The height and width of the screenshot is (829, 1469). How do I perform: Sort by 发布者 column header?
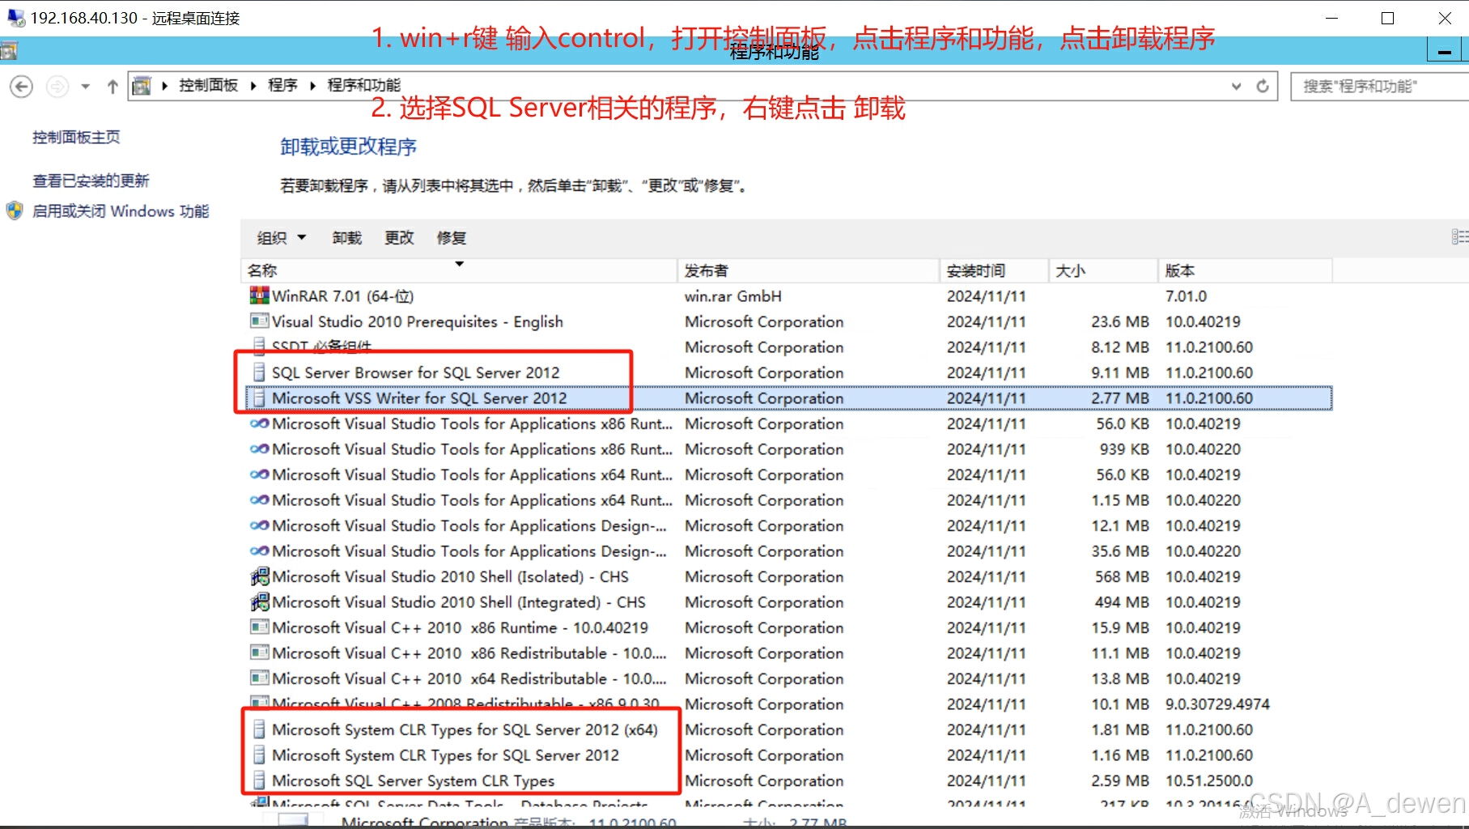click(808, 270)
